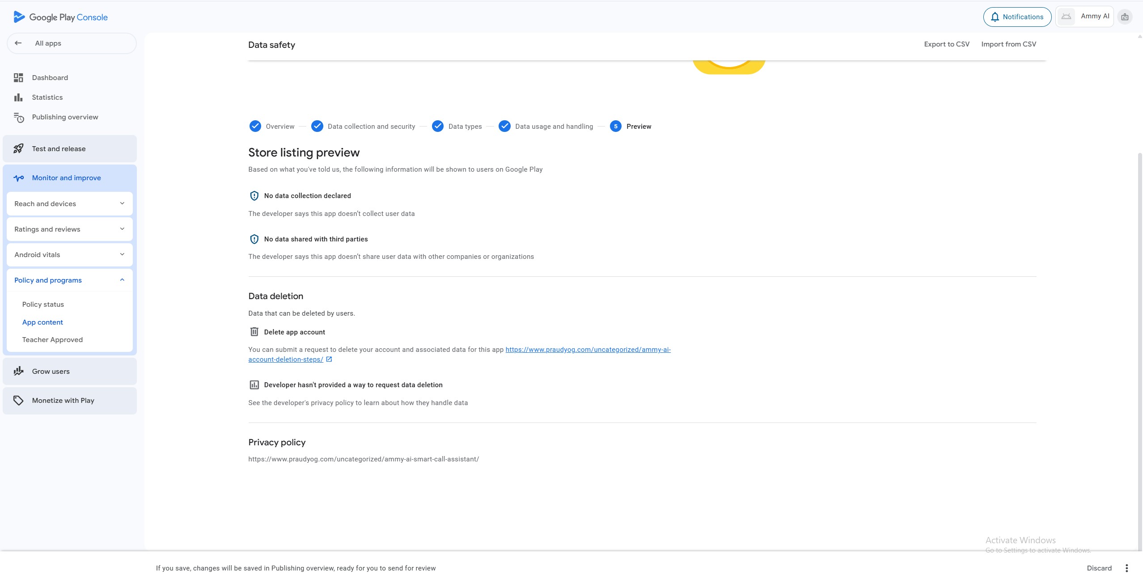Click the Monetize with Play tag icon
1143x579 pixels.
tap(18, 401)
